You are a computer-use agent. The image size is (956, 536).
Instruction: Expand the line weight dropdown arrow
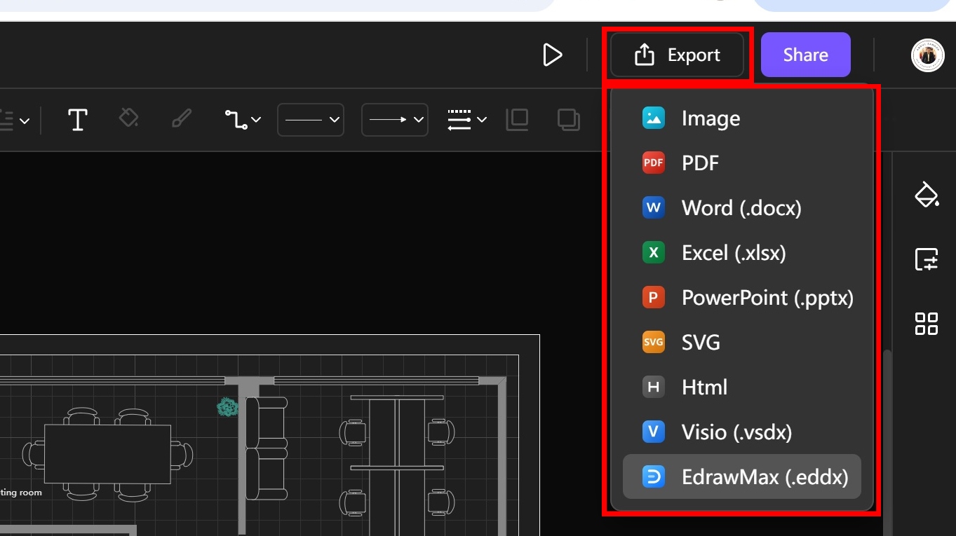(x=482, y=120)
